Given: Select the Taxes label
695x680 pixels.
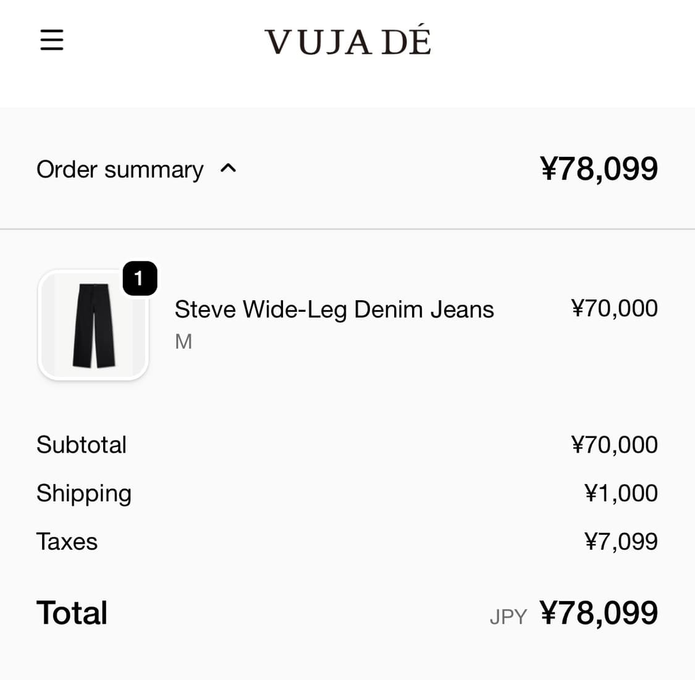Looking at the screenshot, I should coord(67,541).
